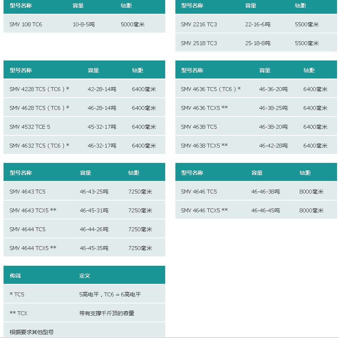This screenshot has height=338, width=339.
Task: Click the 46-42-28吨 capacity cell
Action: tap(273, 146)
